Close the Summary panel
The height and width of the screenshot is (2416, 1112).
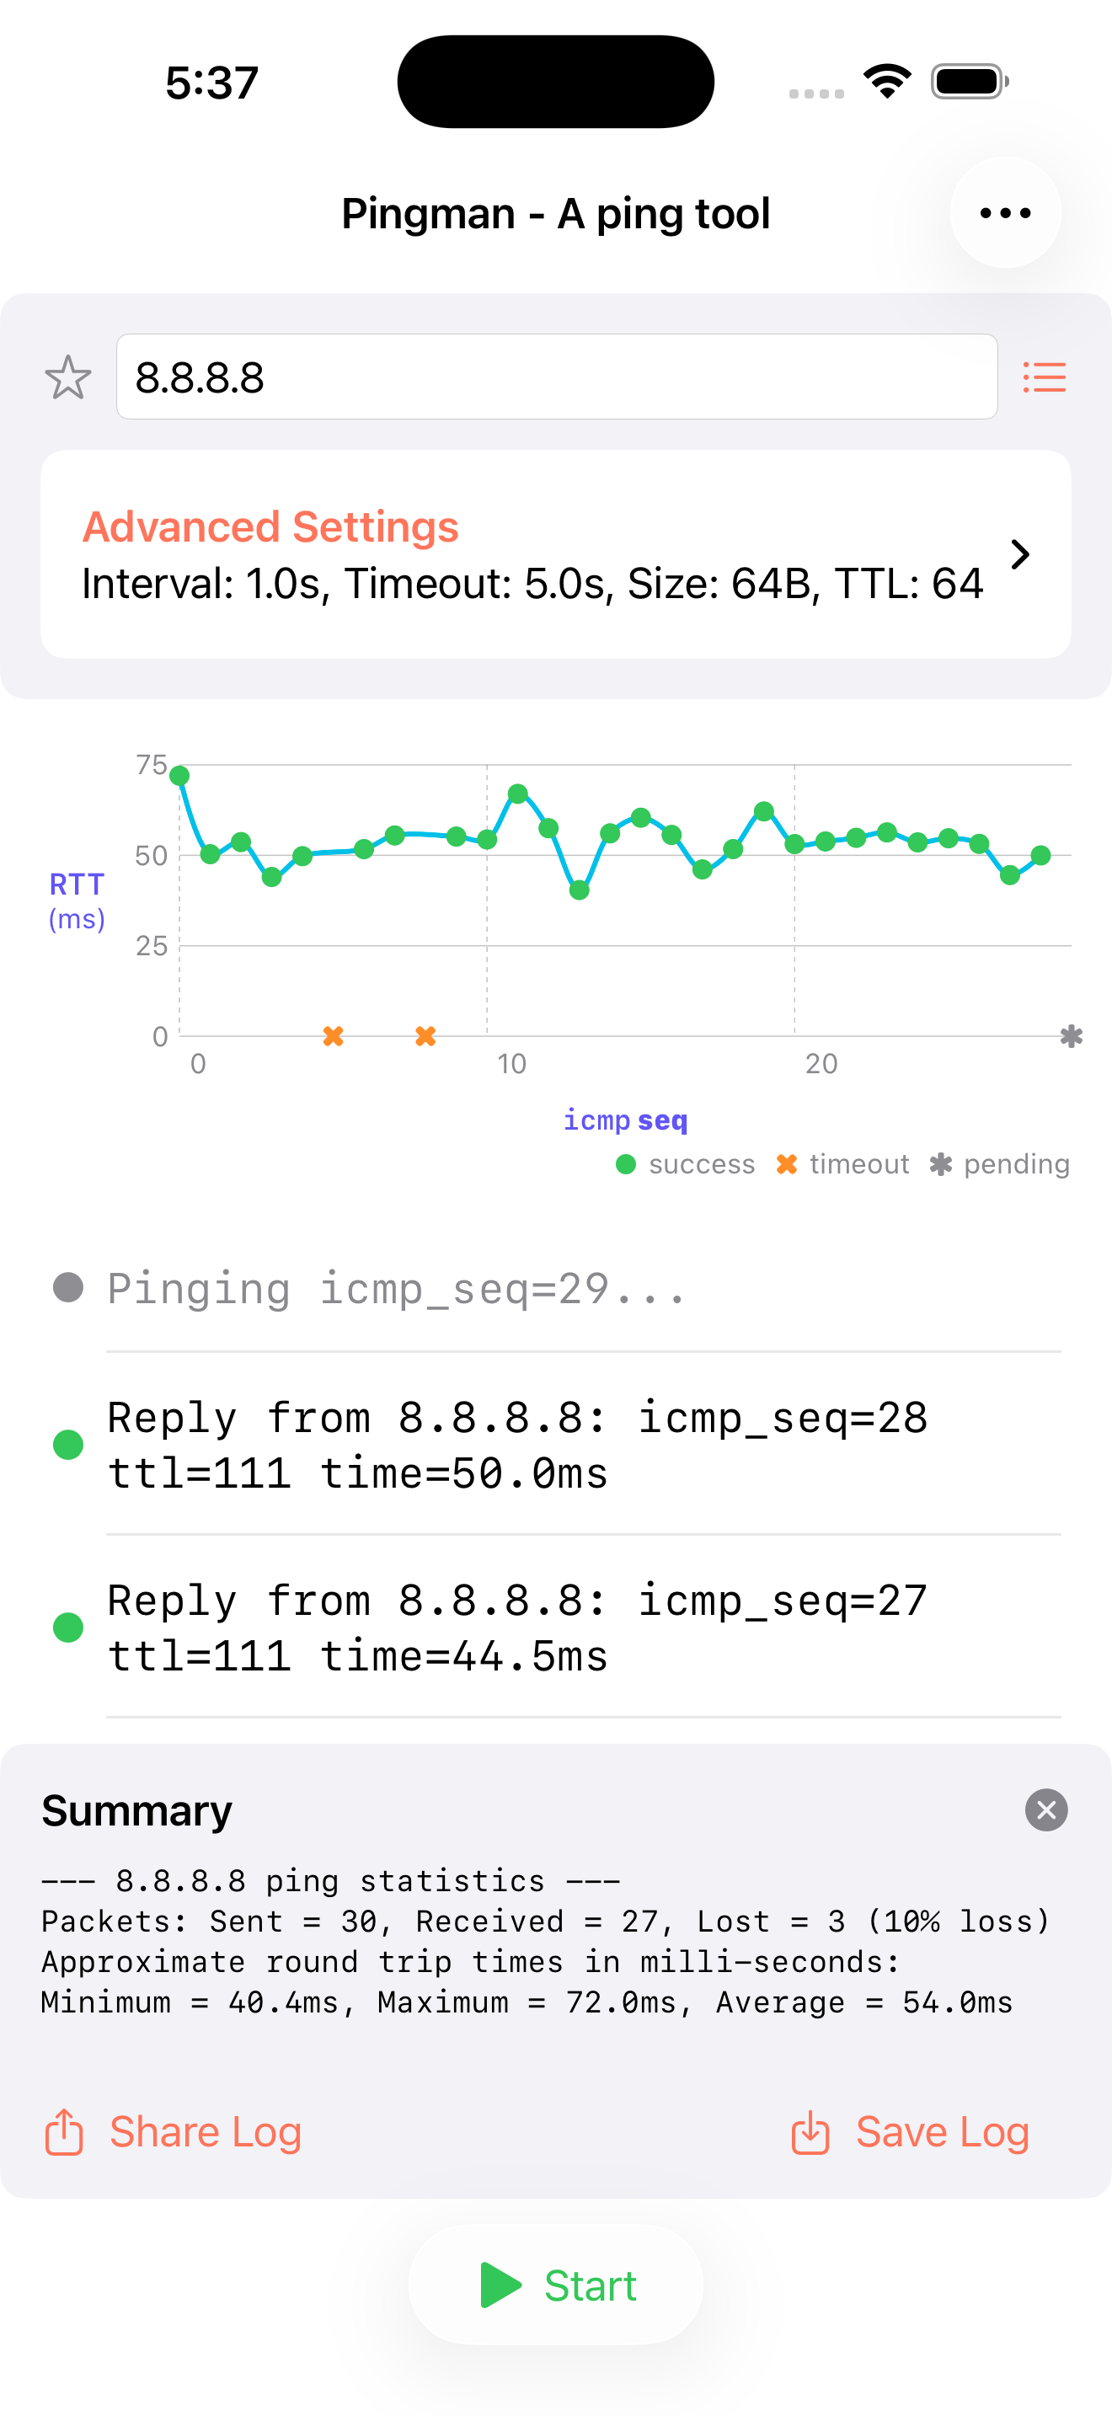(1045, 1810)
